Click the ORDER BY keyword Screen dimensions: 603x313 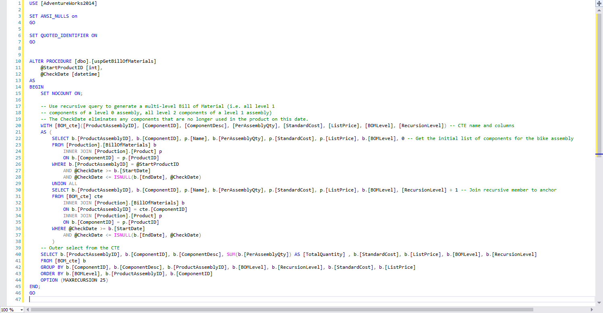52,274
